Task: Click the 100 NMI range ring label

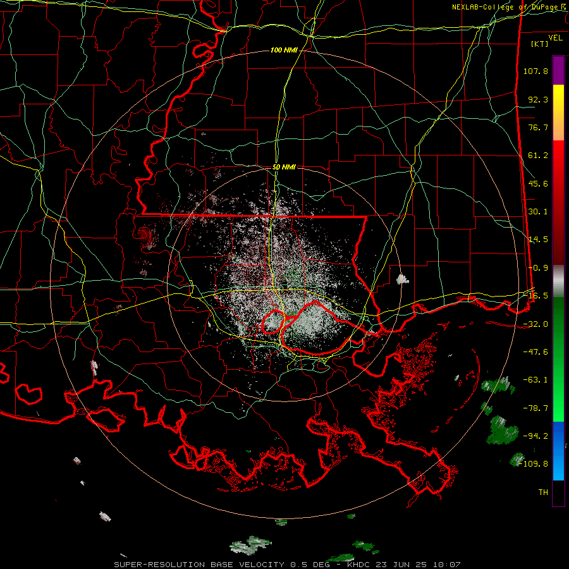Action: (x=284, y=50)
